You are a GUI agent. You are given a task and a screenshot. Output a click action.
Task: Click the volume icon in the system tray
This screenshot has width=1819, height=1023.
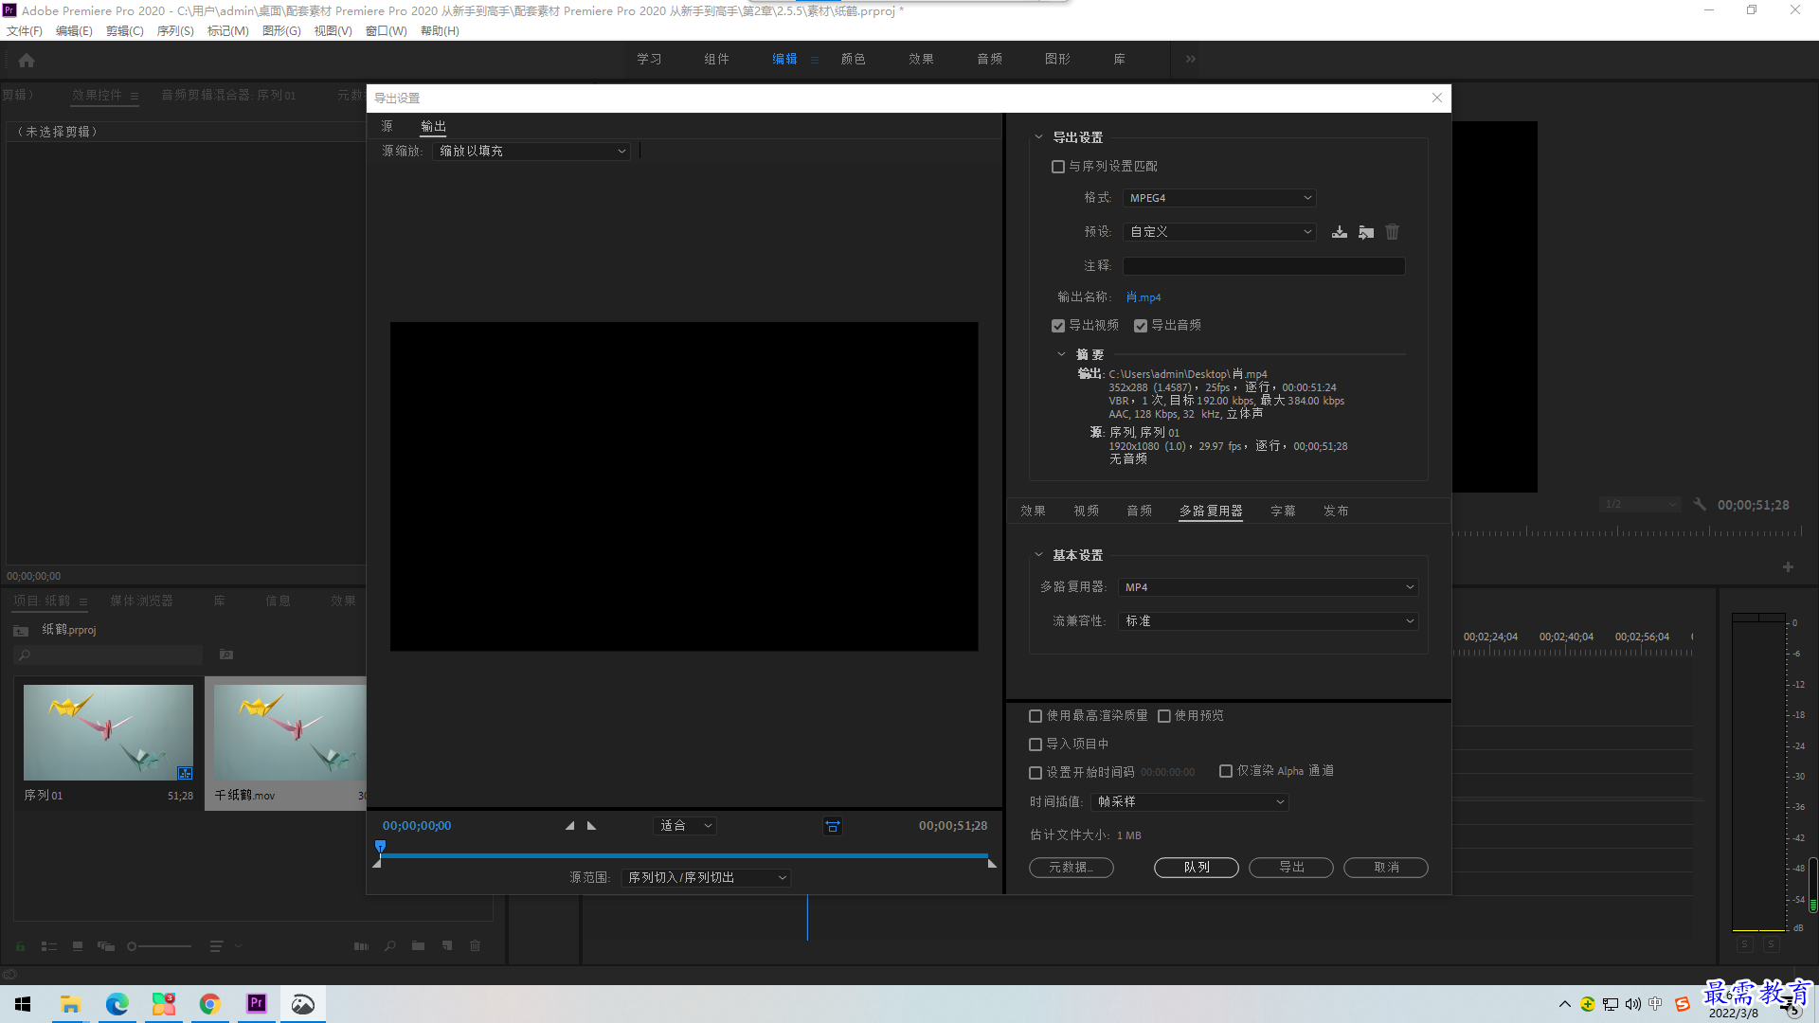tap(1632, 1004)
